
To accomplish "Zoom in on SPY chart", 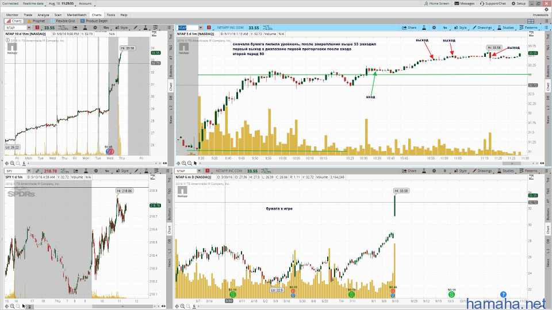I will point(12,307).
